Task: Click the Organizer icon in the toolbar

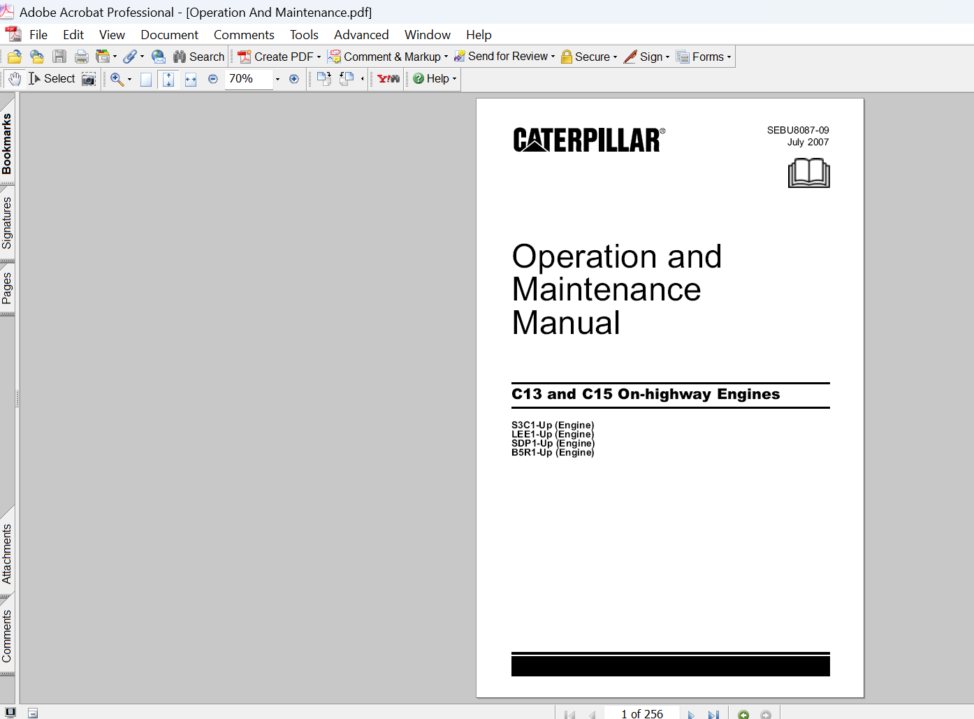Action: (x=103, y=57)
